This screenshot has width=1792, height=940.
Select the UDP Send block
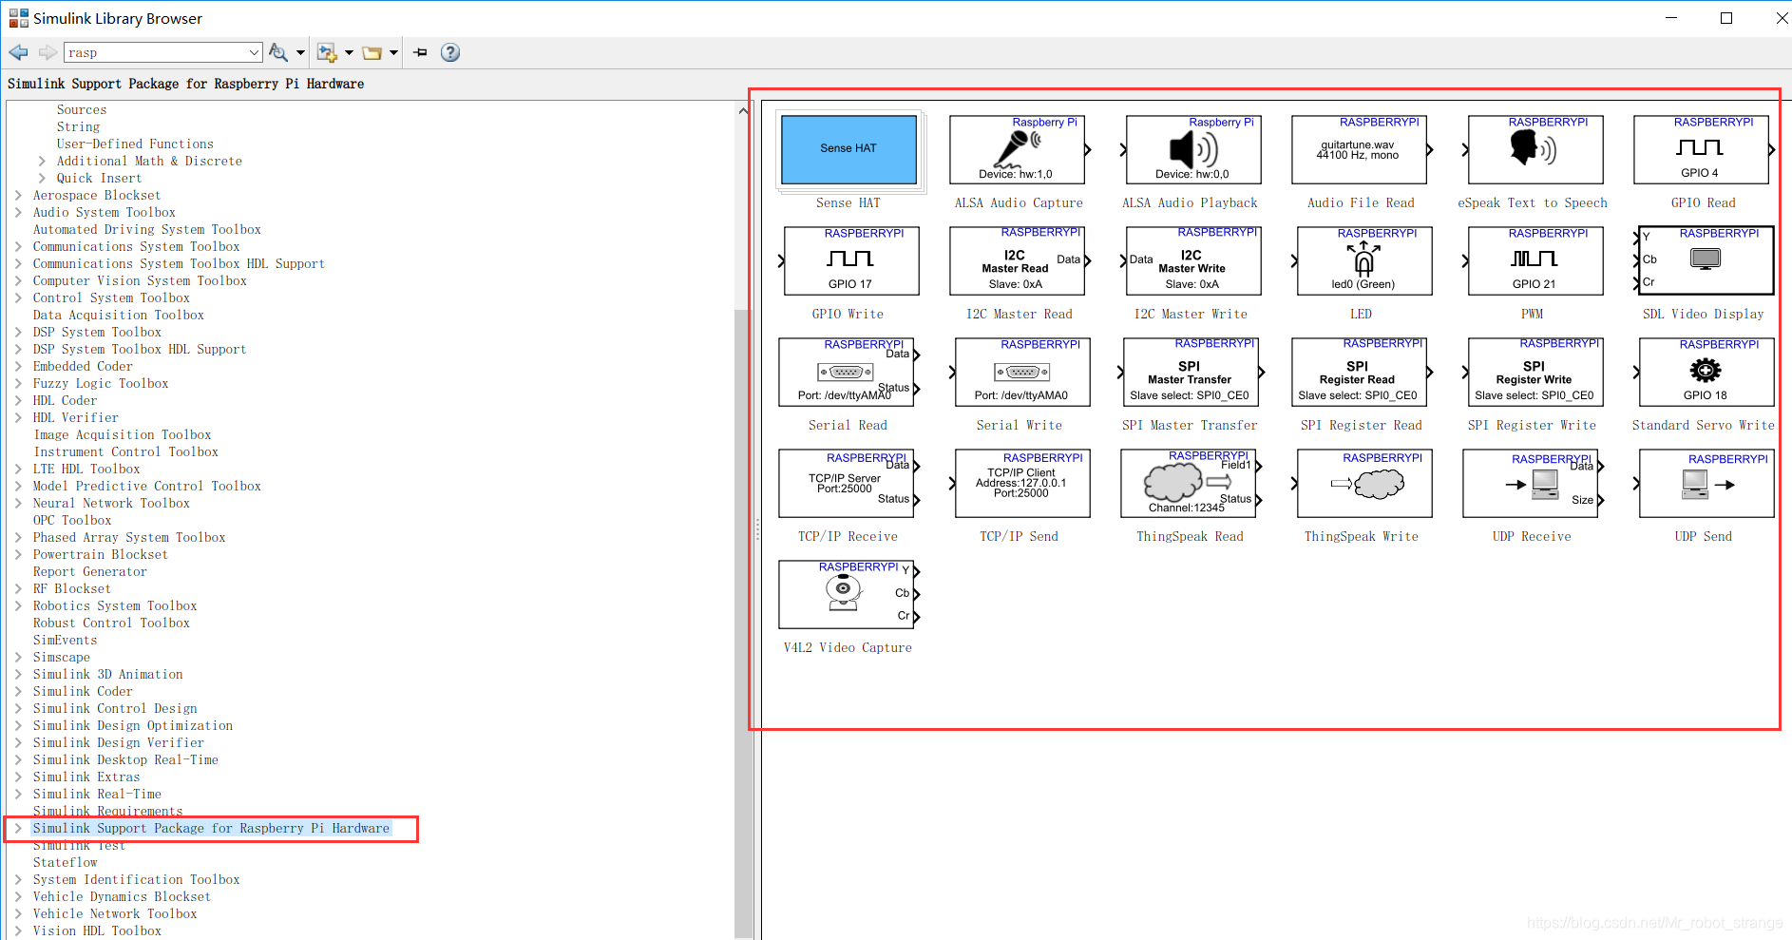coord(1705,483)
